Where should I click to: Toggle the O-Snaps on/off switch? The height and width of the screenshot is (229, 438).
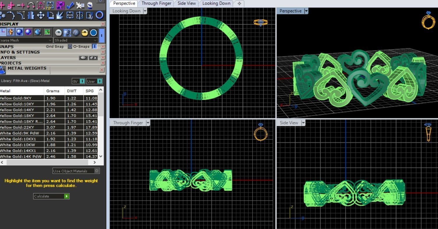(x=94, y=46)
